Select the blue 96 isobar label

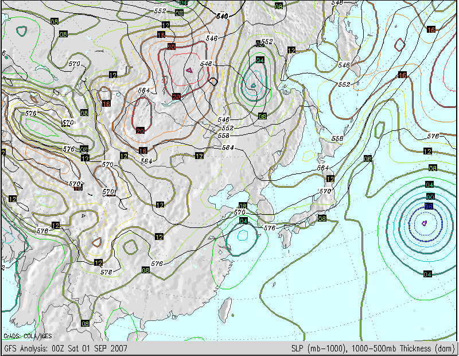click(x=429, y=206)
